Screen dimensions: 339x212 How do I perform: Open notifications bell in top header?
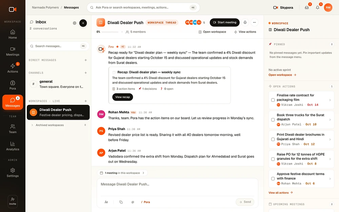(x=318, y=7)
